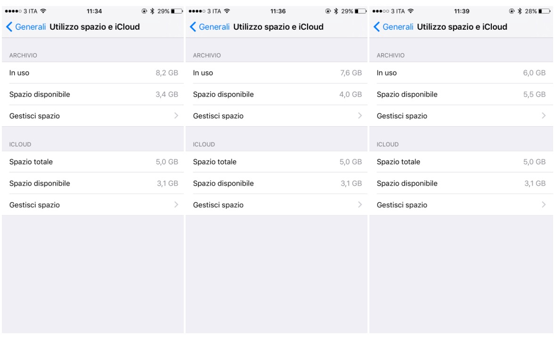Go back to Generali in the 11:39 screen

393,27
